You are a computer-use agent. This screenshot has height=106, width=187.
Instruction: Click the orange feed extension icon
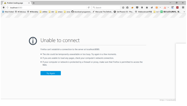157,7
